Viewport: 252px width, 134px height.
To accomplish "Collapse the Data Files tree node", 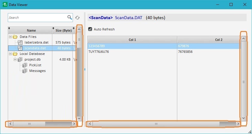I will tap(10, 37).
